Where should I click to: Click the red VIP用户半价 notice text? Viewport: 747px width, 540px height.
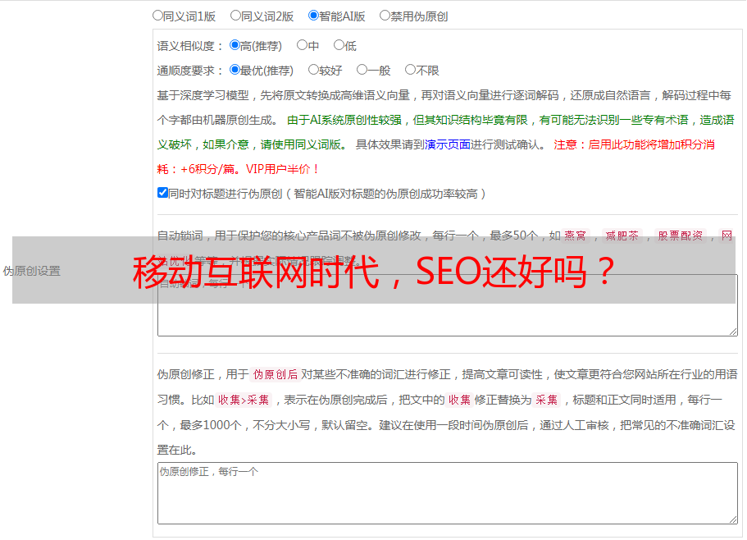click(x=282, y=169)
